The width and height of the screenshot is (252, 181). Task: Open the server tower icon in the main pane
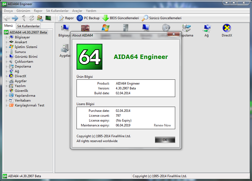(126, 28)
